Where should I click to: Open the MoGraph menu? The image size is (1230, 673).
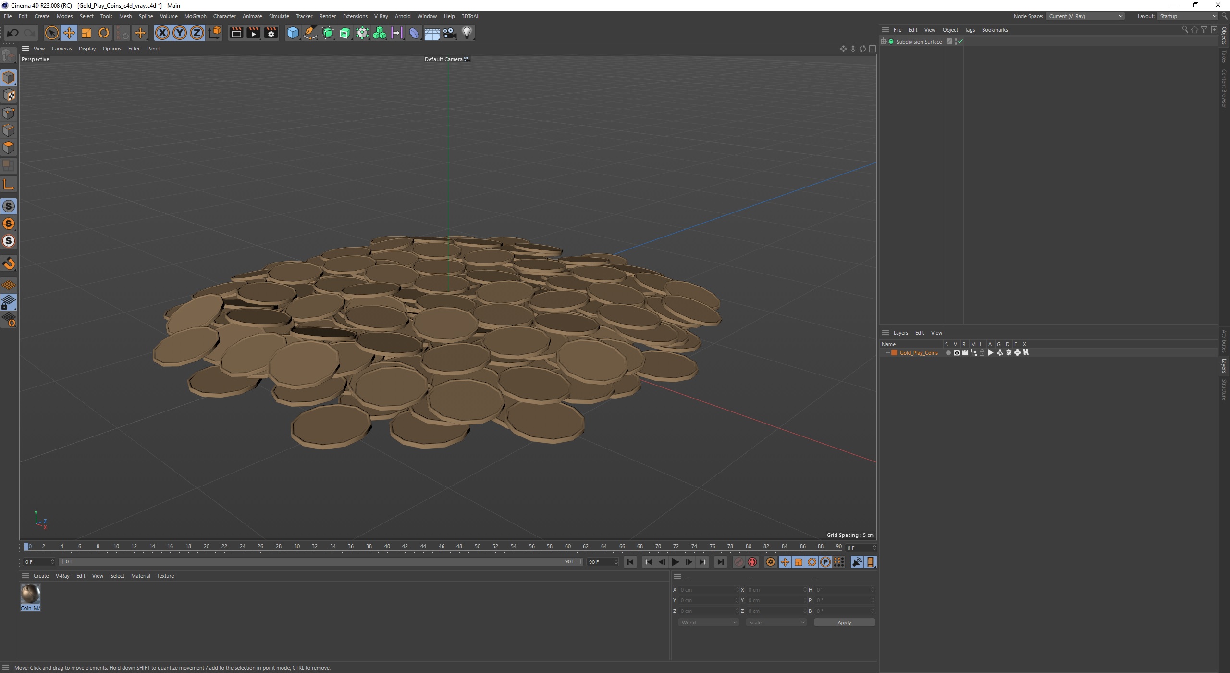tap(195, 16)
